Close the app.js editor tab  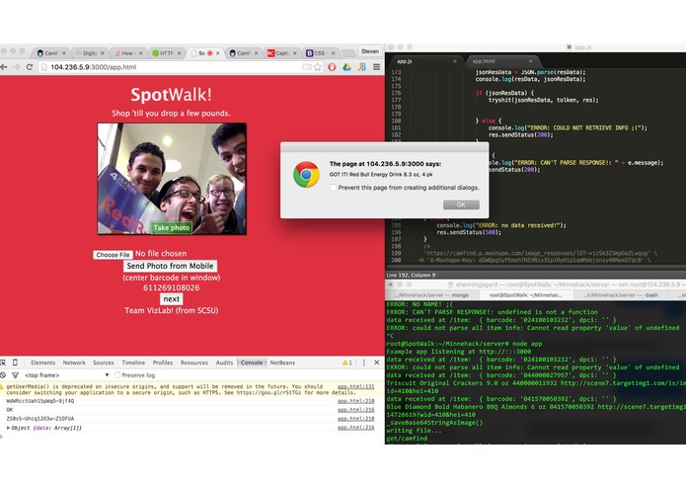click(455, 61)
